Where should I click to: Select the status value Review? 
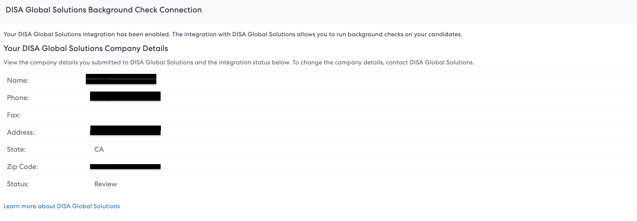(x=106, y=184)
